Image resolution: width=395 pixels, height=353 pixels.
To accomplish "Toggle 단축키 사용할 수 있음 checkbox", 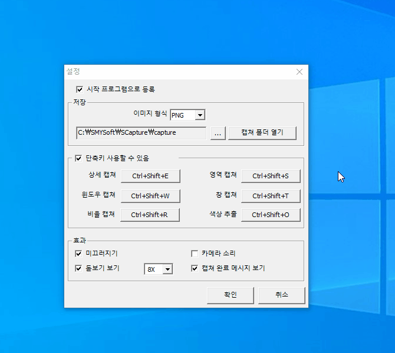I will 78,158.
